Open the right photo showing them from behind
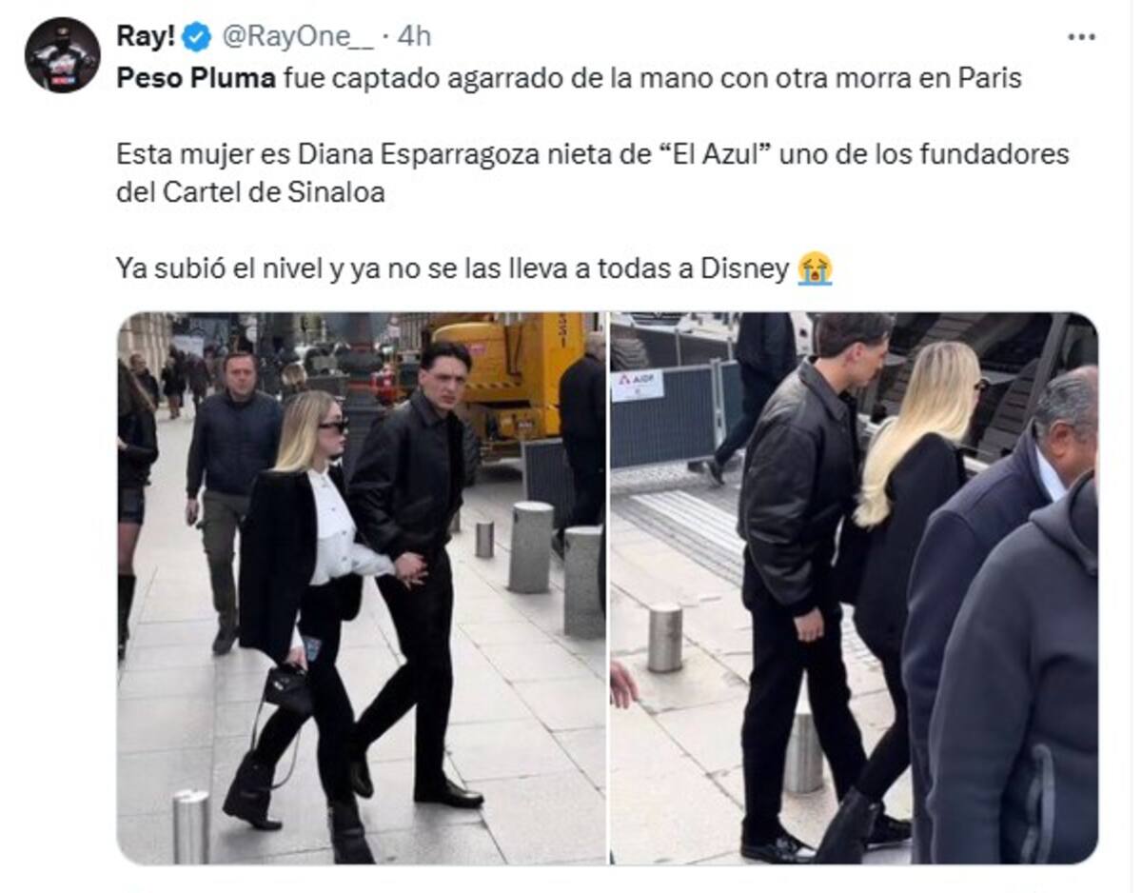This screenshot has height=893, width=1142. click(854, 588)
